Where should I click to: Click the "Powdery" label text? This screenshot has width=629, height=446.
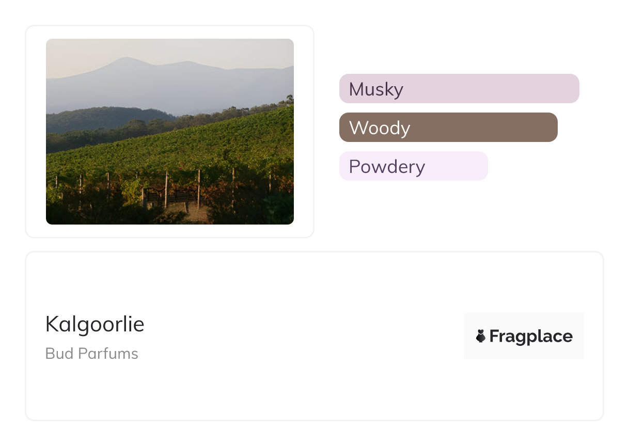tap(387, 167)
